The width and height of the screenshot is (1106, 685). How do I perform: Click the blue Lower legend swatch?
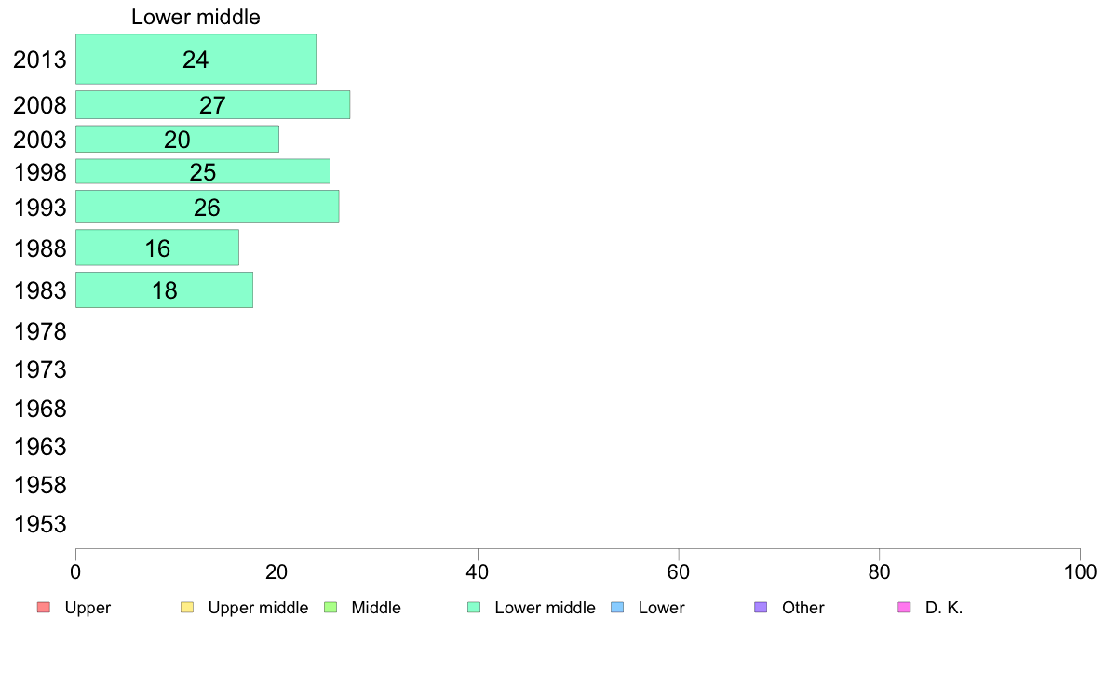pyautogui.click(x=617, y=608)
